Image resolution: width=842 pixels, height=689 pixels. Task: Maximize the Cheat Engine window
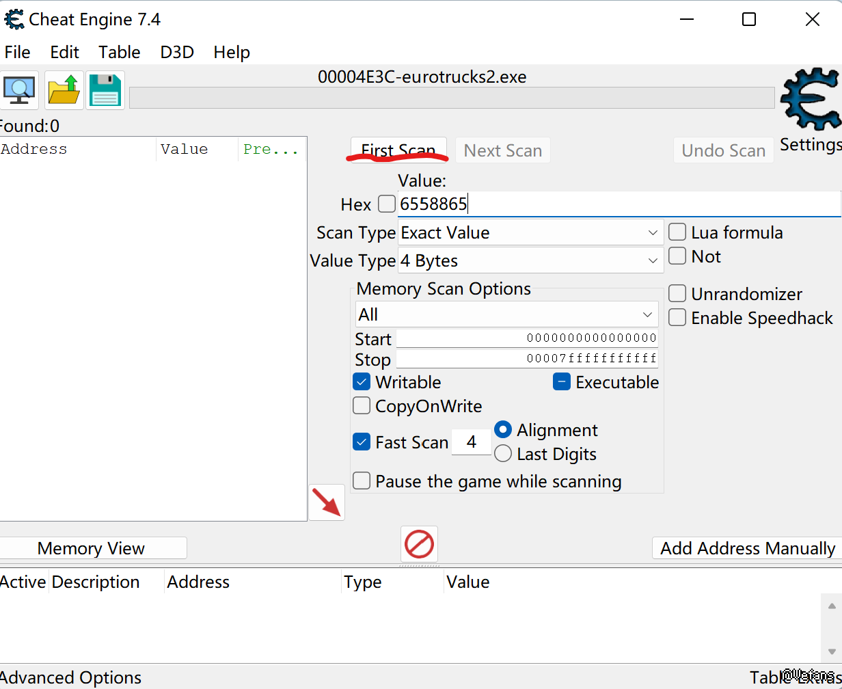[749, 19]
